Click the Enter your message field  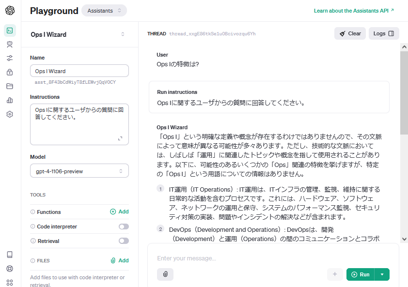(x=273, y=258)
